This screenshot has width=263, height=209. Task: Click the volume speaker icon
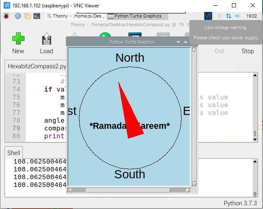(x=238, y=16)
